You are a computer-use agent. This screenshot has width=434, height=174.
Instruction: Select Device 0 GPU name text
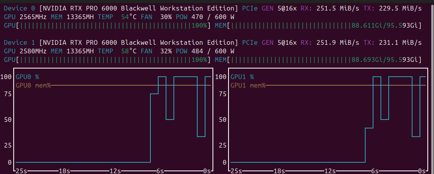pyautogui.click(x=138, y=9)
